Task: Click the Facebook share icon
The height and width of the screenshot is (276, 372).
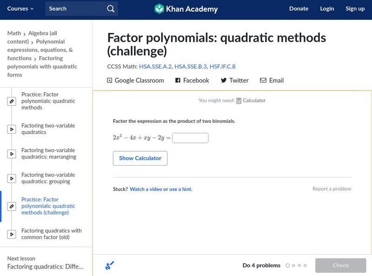Action: pyautogui.click(x=178, y=80)
